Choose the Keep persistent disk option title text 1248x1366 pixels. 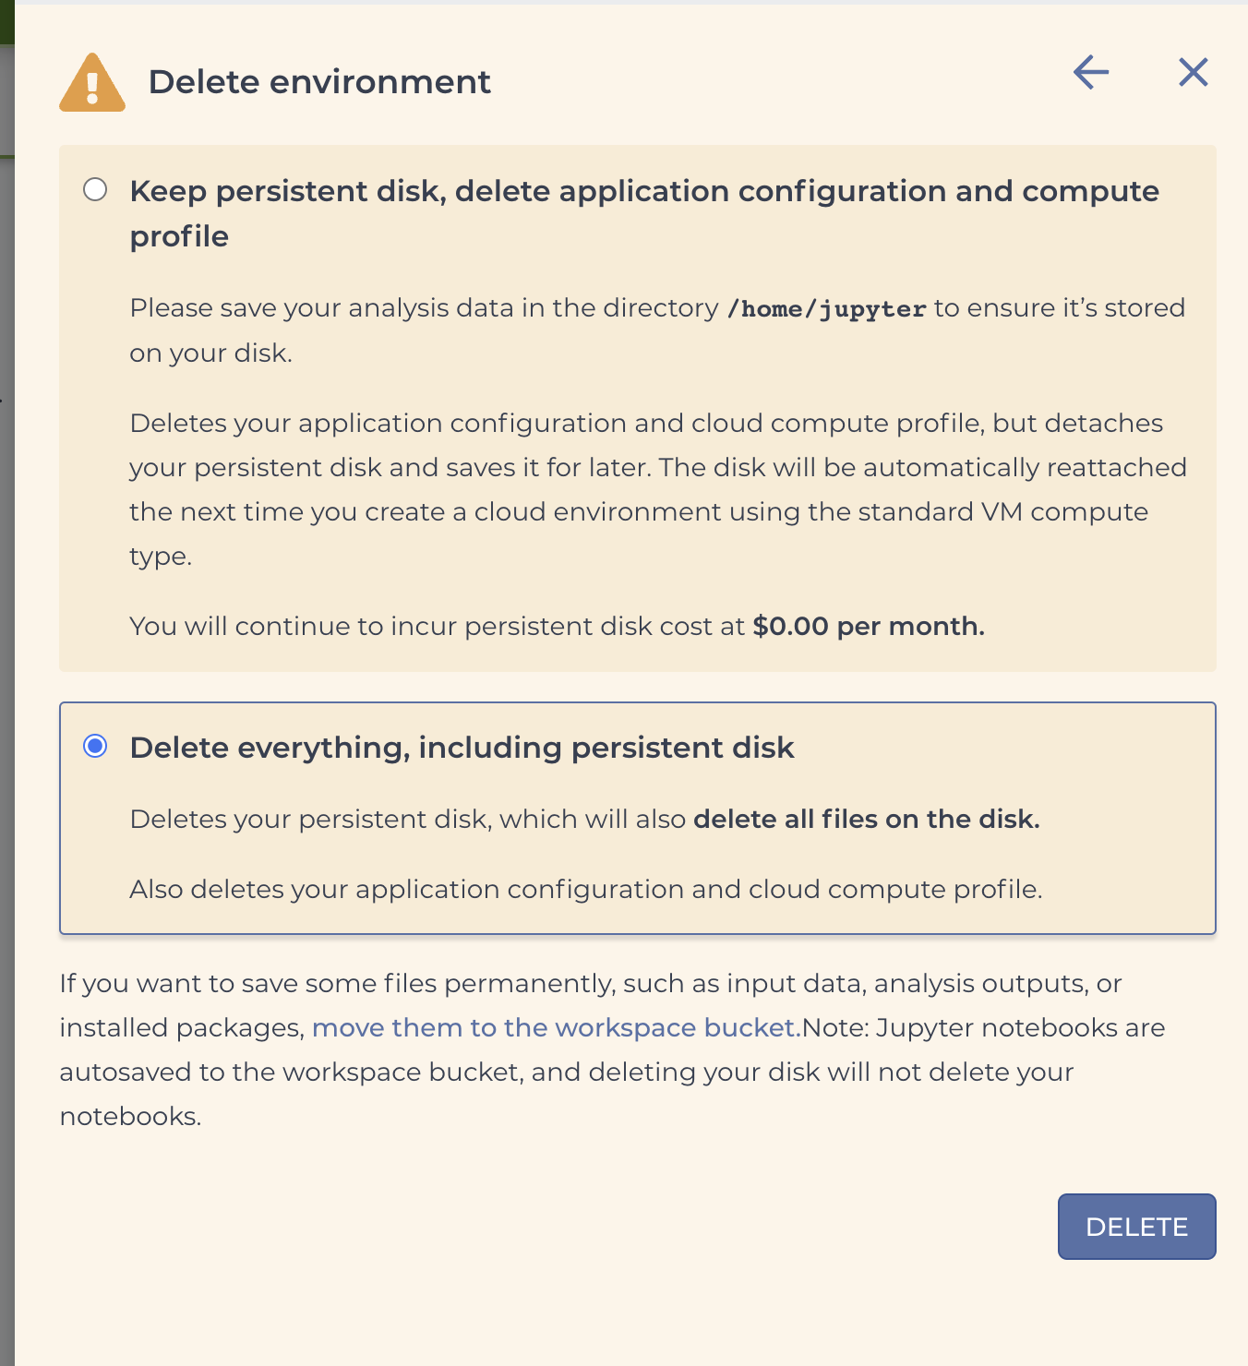(644, 213)
